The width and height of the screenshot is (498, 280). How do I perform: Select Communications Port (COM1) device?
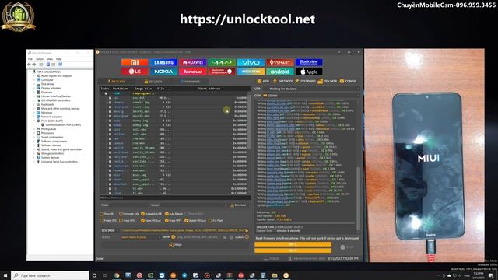(63, 125)
